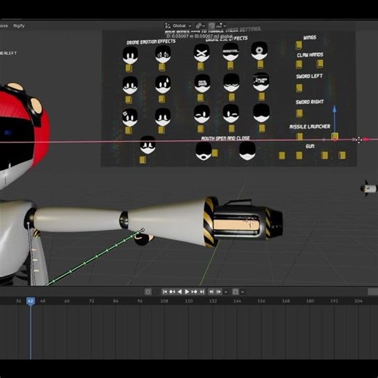Jump to next keyframe
378x378 pixels.
194,291
